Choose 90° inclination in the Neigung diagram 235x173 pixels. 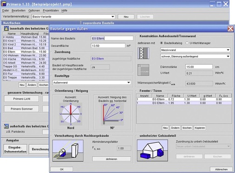pos(105,105)
